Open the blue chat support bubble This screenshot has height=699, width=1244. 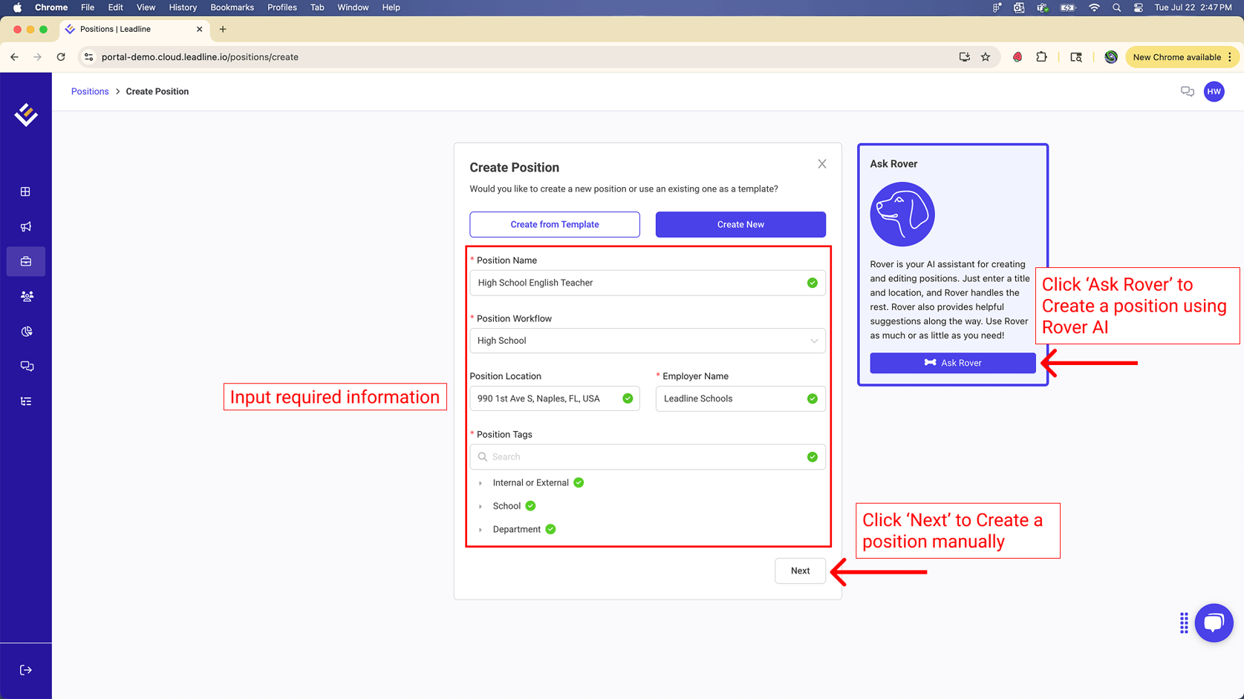coord(1214,623)
